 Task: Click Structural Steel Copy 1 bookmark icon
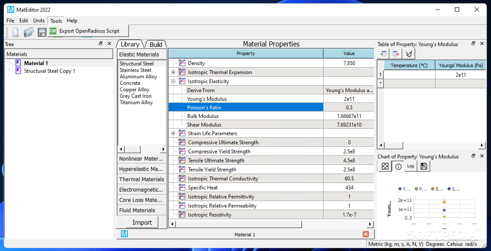[18, 71]
